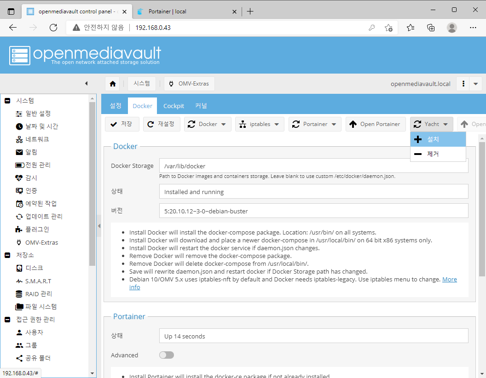This screenshot has width=486, height=378.
Task: Edit the Docker Storage path field
Action: click(x=314, y=166)
